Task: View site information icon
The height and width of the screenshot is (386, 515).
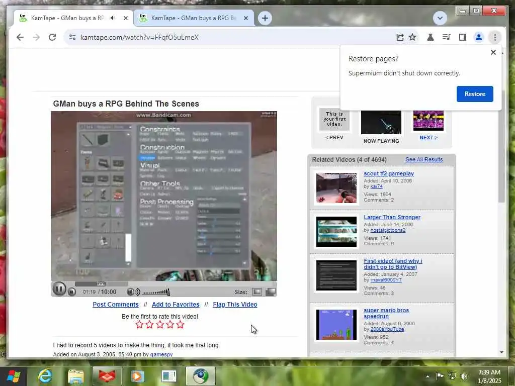Action: [x=72, y=37]
